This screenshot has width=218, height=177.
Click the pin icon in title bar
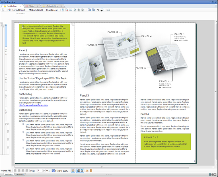pos(213,2)
